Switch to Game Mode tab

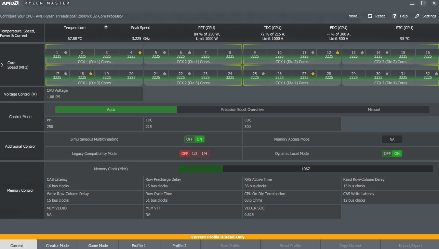pyautogui.click(x=98, y=245)
